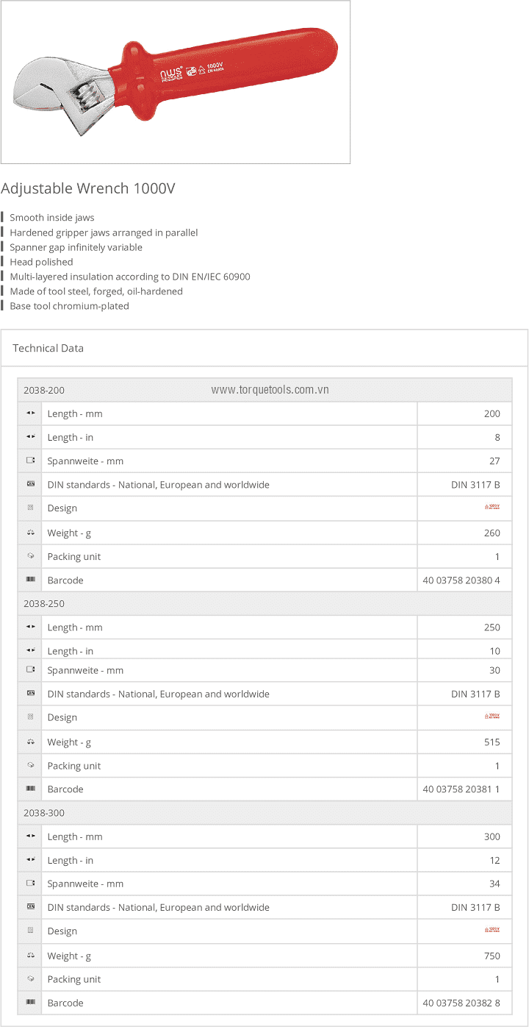Collapse the 2038-200 section header
This screenshot has width=529, height=1027.
click(x=44, y=391)
